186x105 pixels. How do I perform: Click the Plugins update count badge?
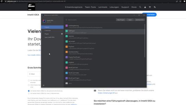(62, 34)
